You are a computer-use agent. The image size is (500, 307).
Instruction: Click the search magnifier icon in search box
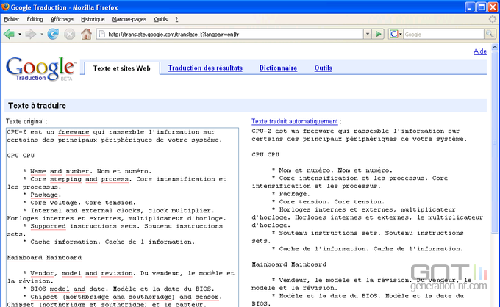click(x=490, y=34)
